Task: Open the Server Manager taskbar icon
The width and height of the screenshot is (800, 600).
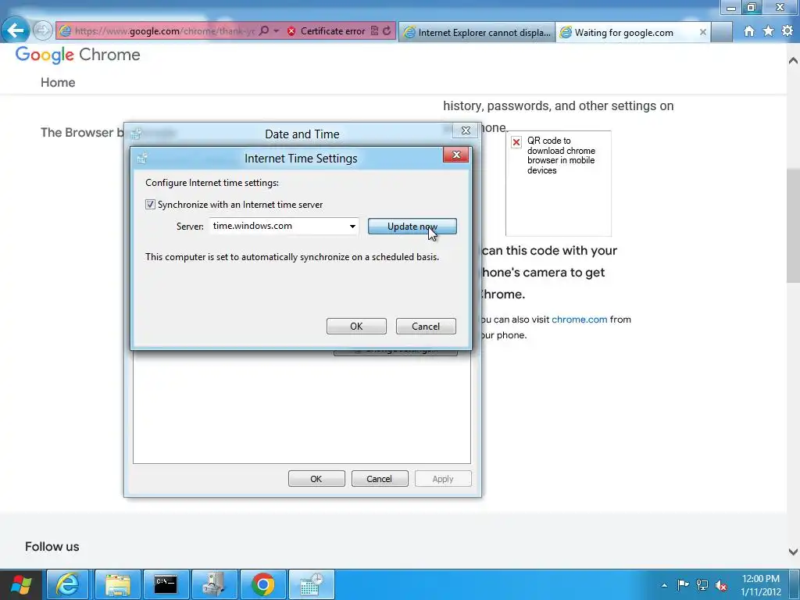Action: 214,584
